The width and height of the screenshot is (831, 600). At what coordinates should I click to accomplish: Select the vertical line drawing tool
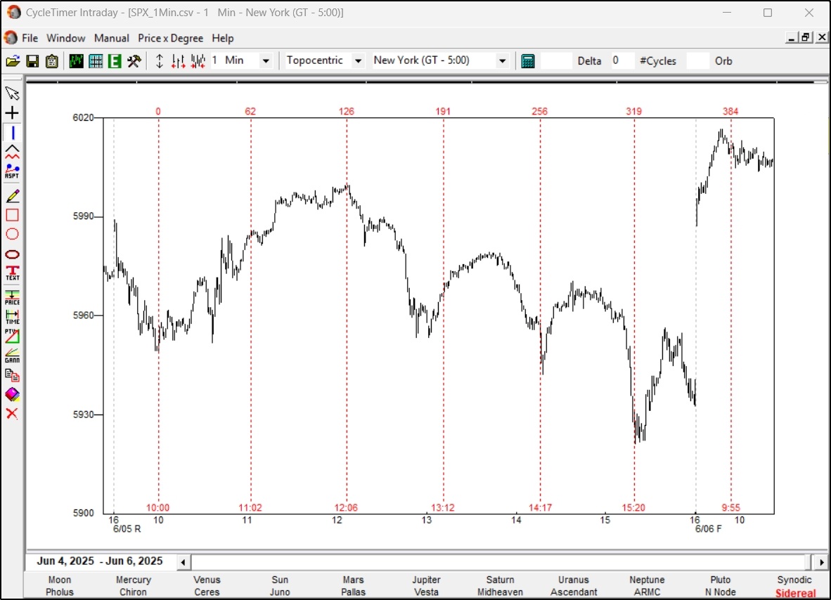pos(11,133)
